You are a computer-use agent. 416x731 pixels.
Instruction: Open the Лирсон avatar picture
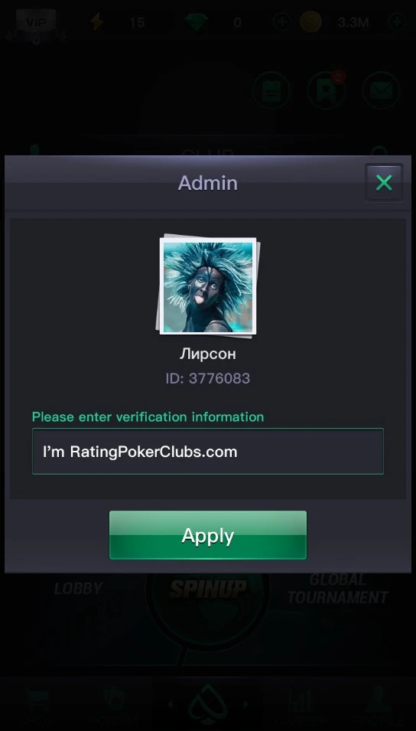click(x=208, y=286)
